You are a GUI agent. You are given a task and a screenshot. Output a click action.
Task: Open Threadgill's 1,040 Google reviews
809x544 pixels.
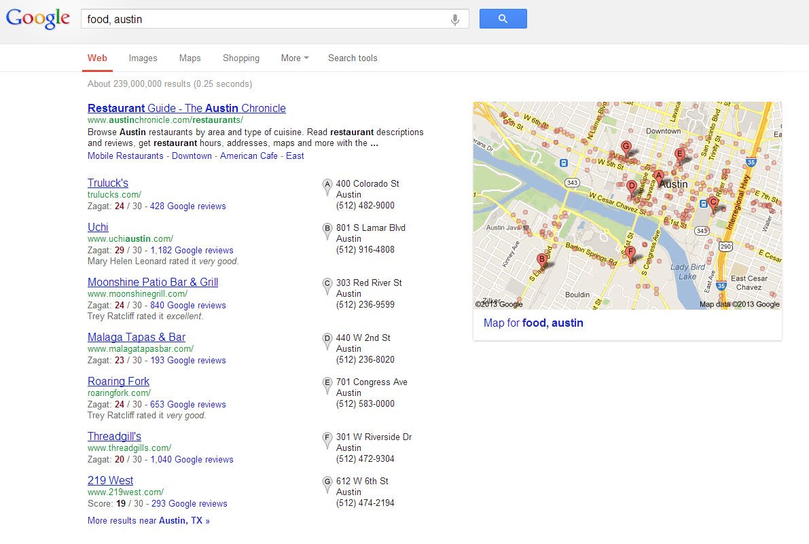point(192,459)
